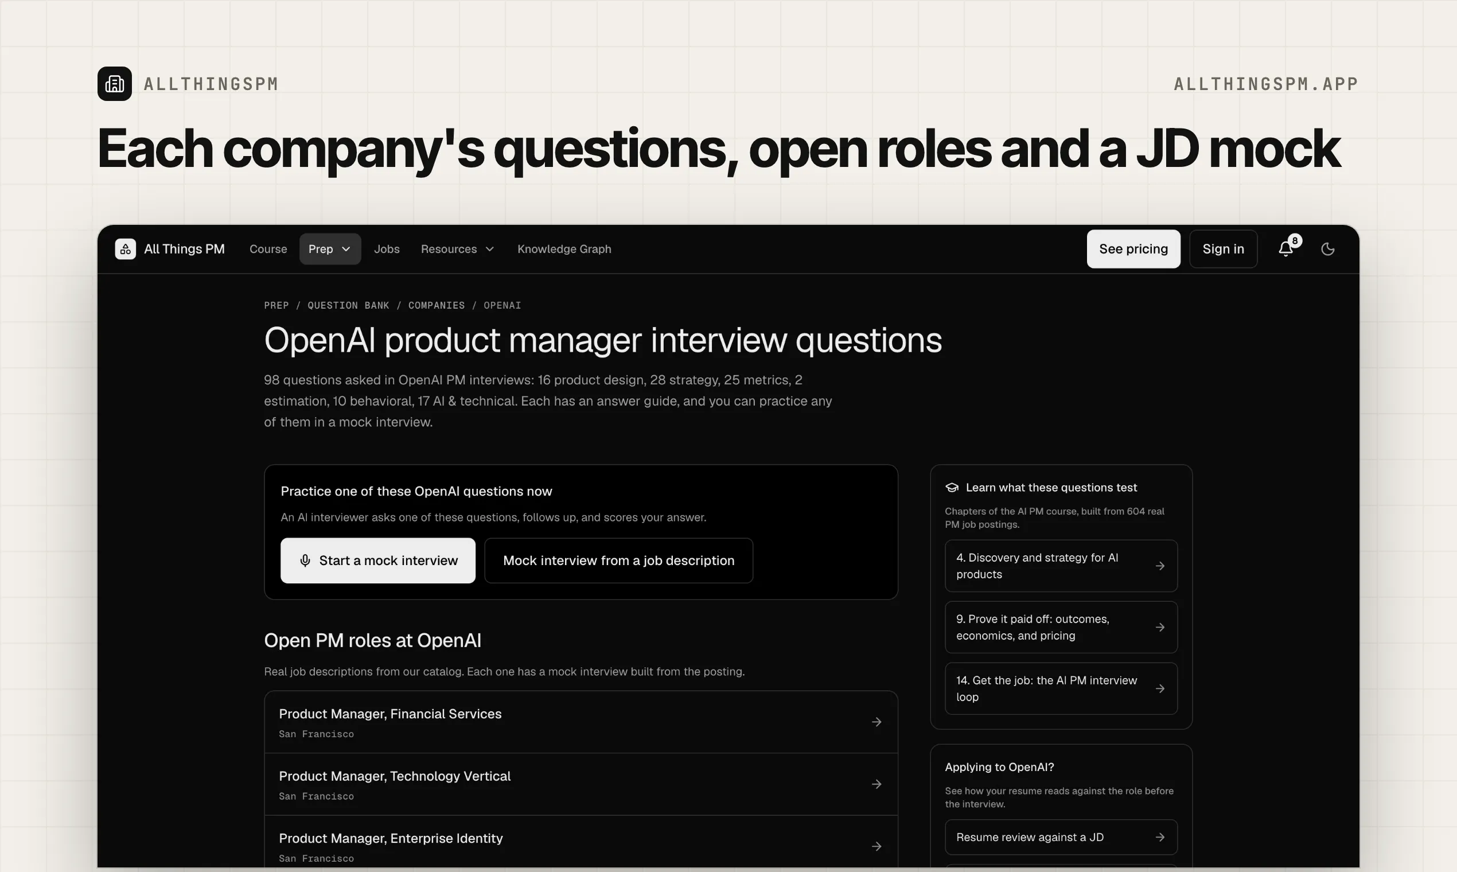
Task: Click Mock interview from a job description
Action: click(618, 560)
